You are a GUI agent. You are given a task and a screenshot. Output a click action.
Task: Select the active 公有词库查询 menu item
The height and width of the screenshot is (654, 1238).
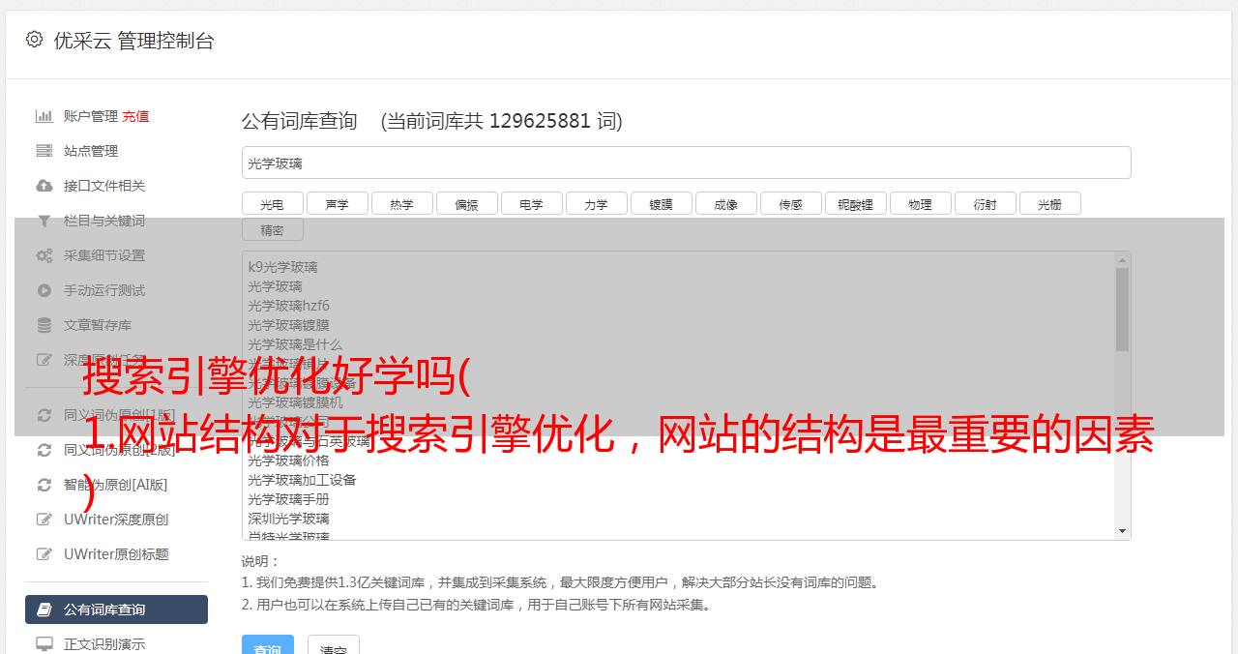click(116, 609)
